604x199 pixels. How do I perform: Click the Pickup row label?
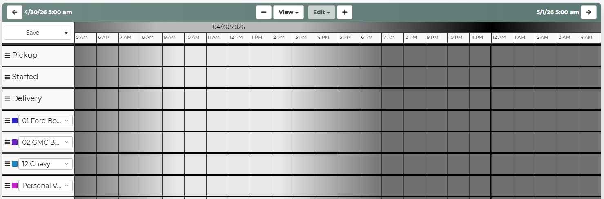(25, 55)
